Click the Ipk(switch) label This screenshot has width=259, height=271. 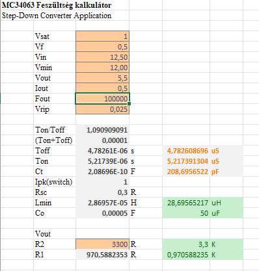(55, 182)
